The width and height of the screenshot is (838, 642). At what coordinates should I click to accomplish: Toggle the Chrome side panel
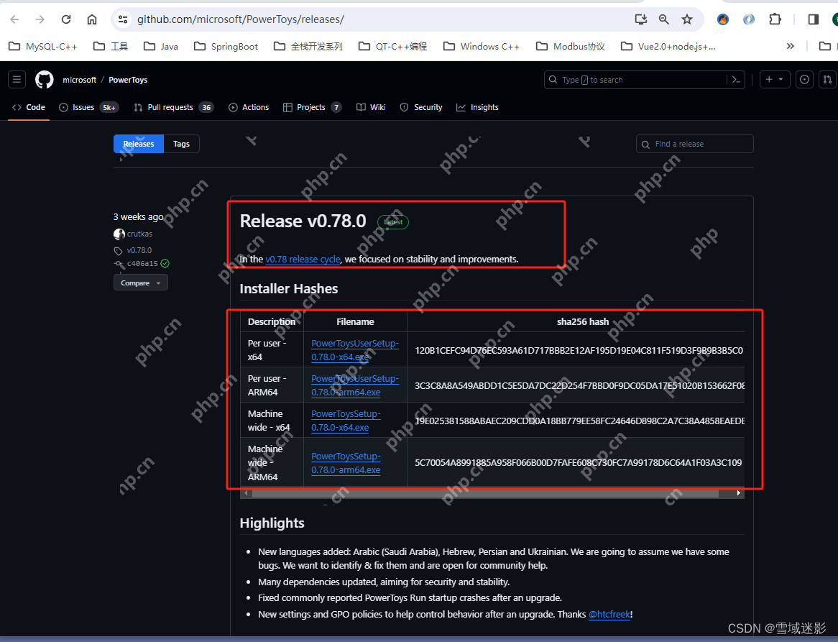coord(814,19)
